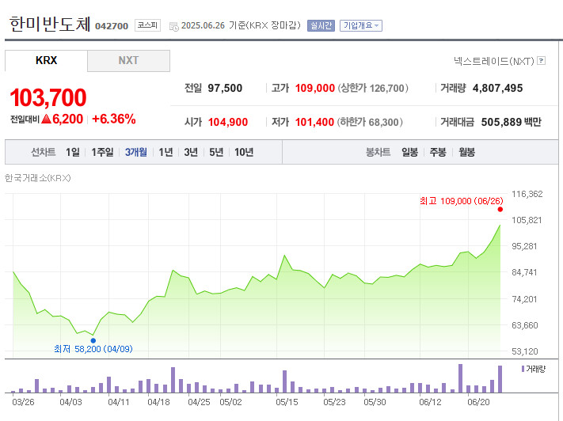Select the 1일 line chart range
The image size is (563, 421).
point(73,152)
